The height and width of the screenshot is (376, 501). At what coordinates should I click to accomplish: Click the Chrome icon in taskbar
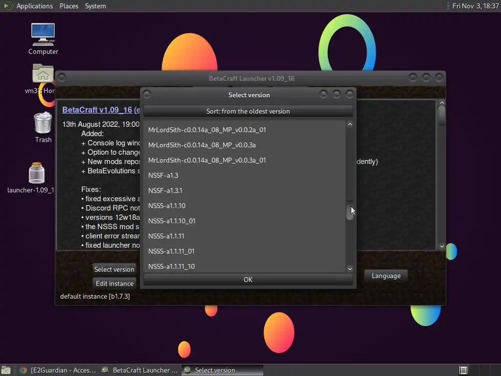click(x=23, y=370)
